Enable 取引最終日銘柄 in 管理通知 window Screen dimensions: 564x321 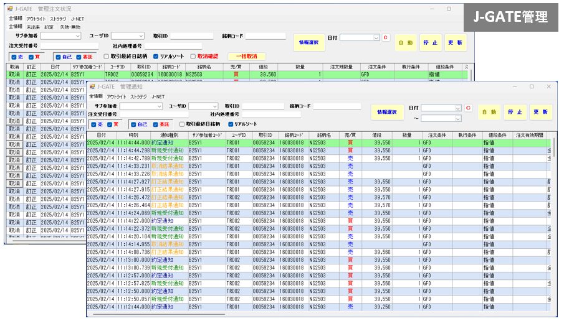182,124
